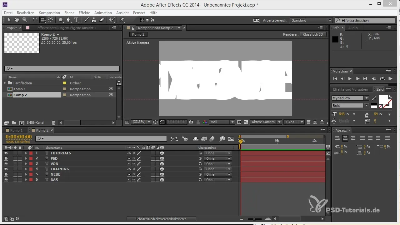
Task: Open parent dropdown for PSD layer
Action: click(218, 158)
